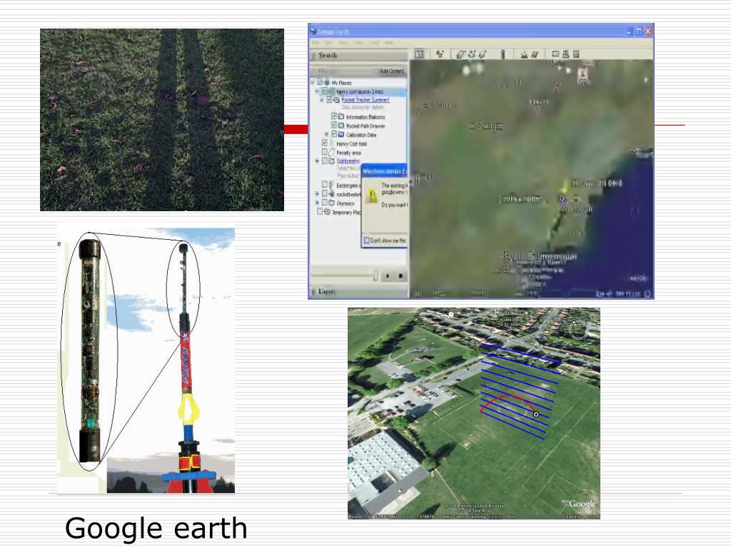The height and width of the screenshot is (548, 731).
Task: Collapse the Rocket Tracker Summary node
Action: pyautogui.click(x=322, y=100)
